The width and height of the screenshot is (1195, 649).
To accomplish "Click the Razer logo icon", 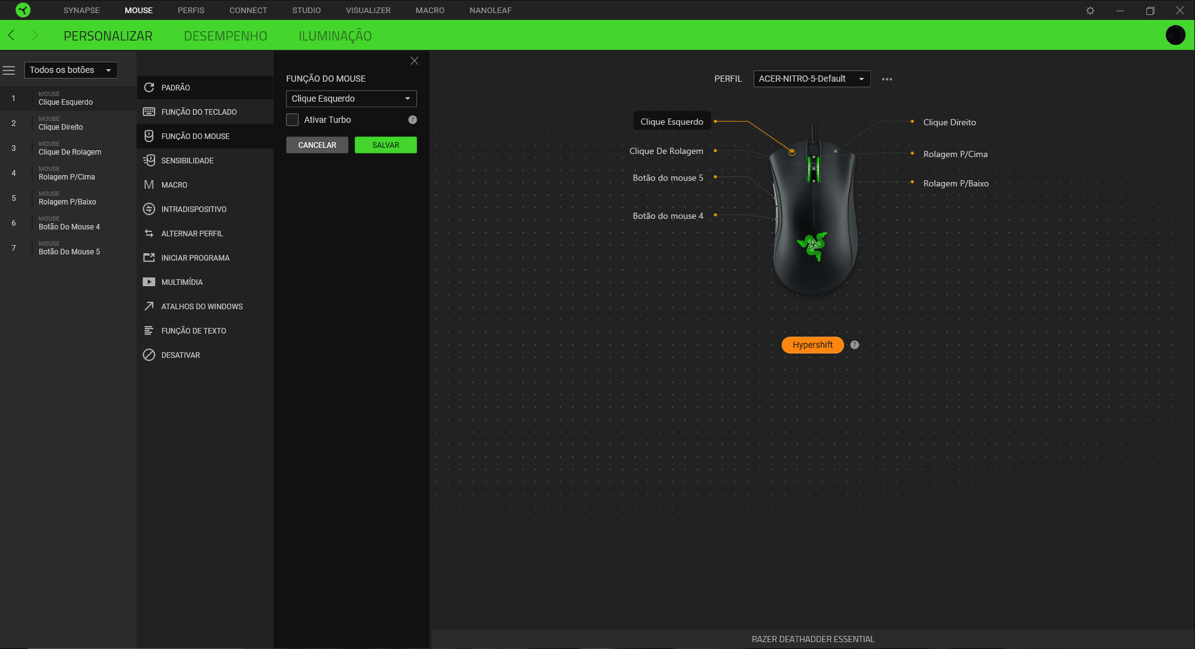I will [23, 10].
